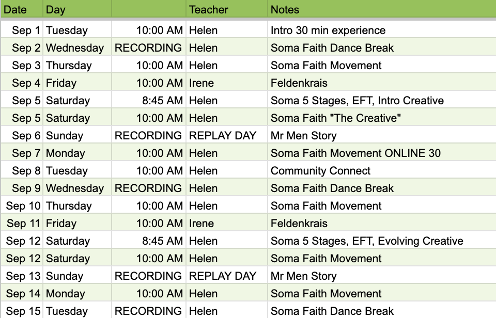Select the 8:45 AM cell for Sep 5
The image size is (496, 318).
(x=149, y=100)
